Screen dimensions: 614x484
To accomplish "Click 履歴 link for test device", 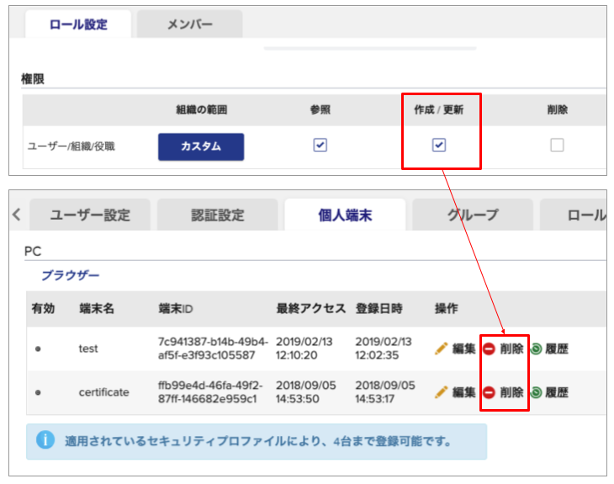I will click(x=557, y=348).
